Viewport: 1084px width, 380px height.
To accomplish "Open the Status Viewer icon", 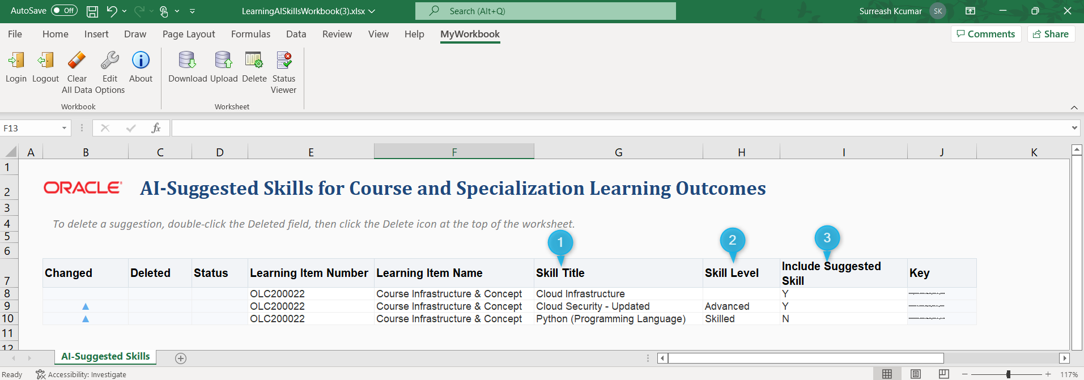I will coord(283,60).
